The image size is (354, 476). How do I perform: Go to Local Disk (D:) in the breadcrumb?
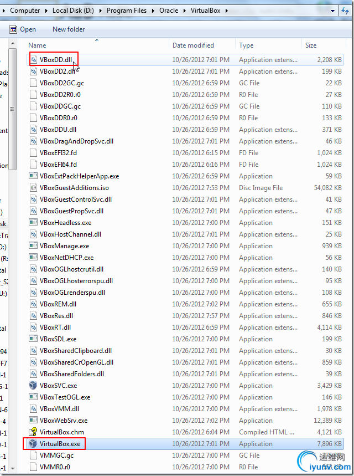73,11
